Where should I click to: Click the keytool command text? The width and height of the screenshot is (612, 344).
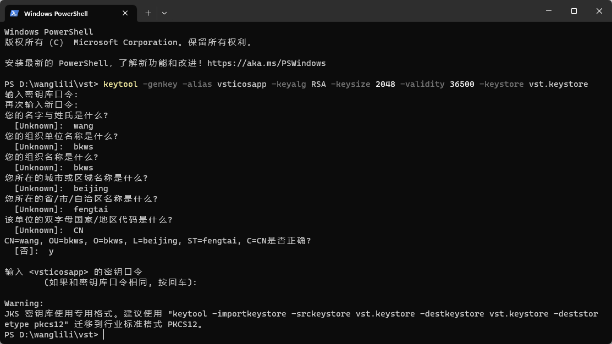(x=122, y=84)
